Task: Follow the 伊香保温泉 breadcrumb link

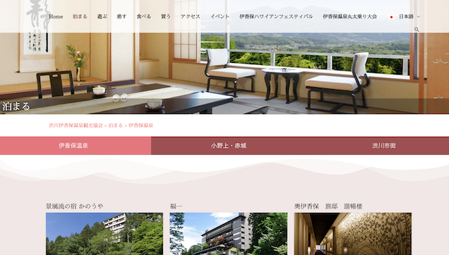Action: (141, 125)
